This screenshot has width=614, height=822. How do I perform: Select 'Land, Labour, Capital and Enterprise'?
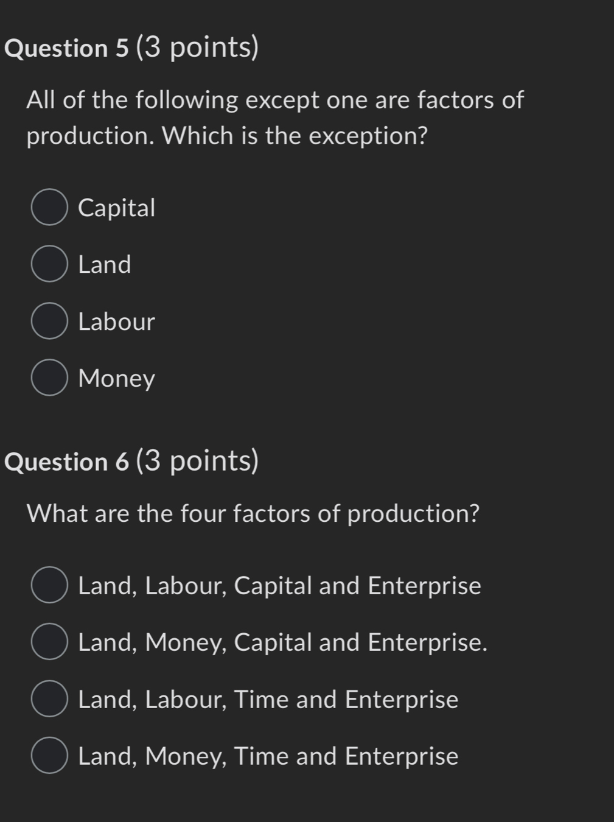pyautogui.click(x=49, y=585)
